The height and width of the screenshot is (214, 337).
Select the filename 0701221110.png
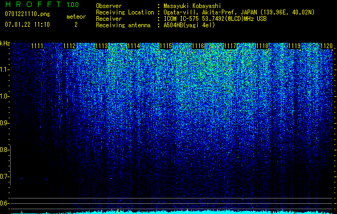[27, 14]
